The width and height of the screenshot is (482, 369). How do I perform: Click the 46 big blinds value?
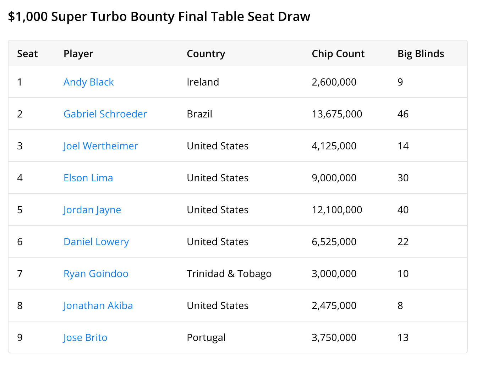pos(403,114)
